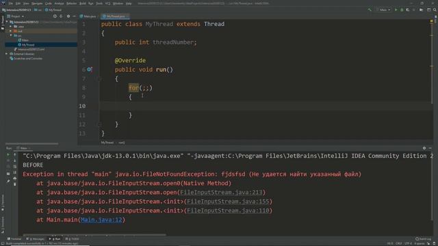Viewport: 438px width, 246px height.
Task: Expand the .idea folder node
Action: (11, 27)
